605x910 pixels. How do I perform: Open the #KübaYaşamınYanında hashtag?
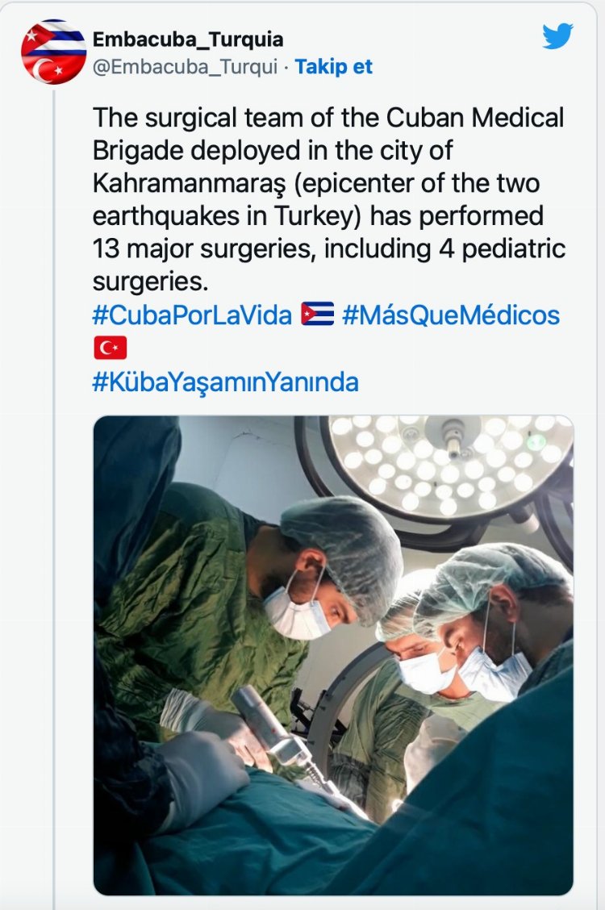(x=225, y=382)
